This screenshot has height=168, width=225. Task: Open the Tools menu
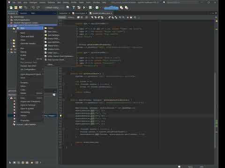(88, 2)
